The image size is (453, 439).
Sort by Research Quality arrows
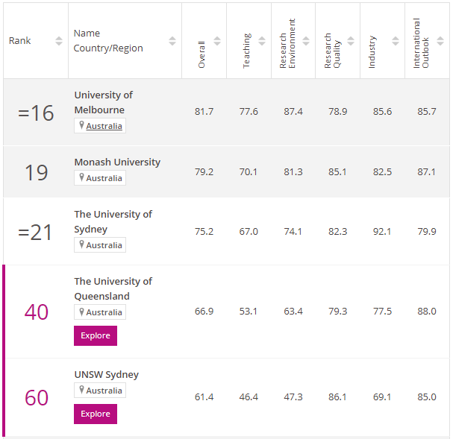click(x=351, y=41)
